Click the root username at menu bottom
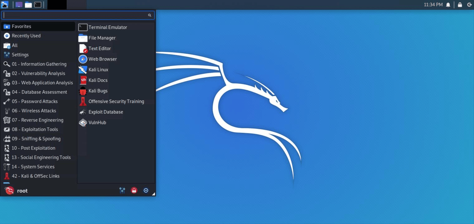 pyautogui.click(x=22, y=190)
